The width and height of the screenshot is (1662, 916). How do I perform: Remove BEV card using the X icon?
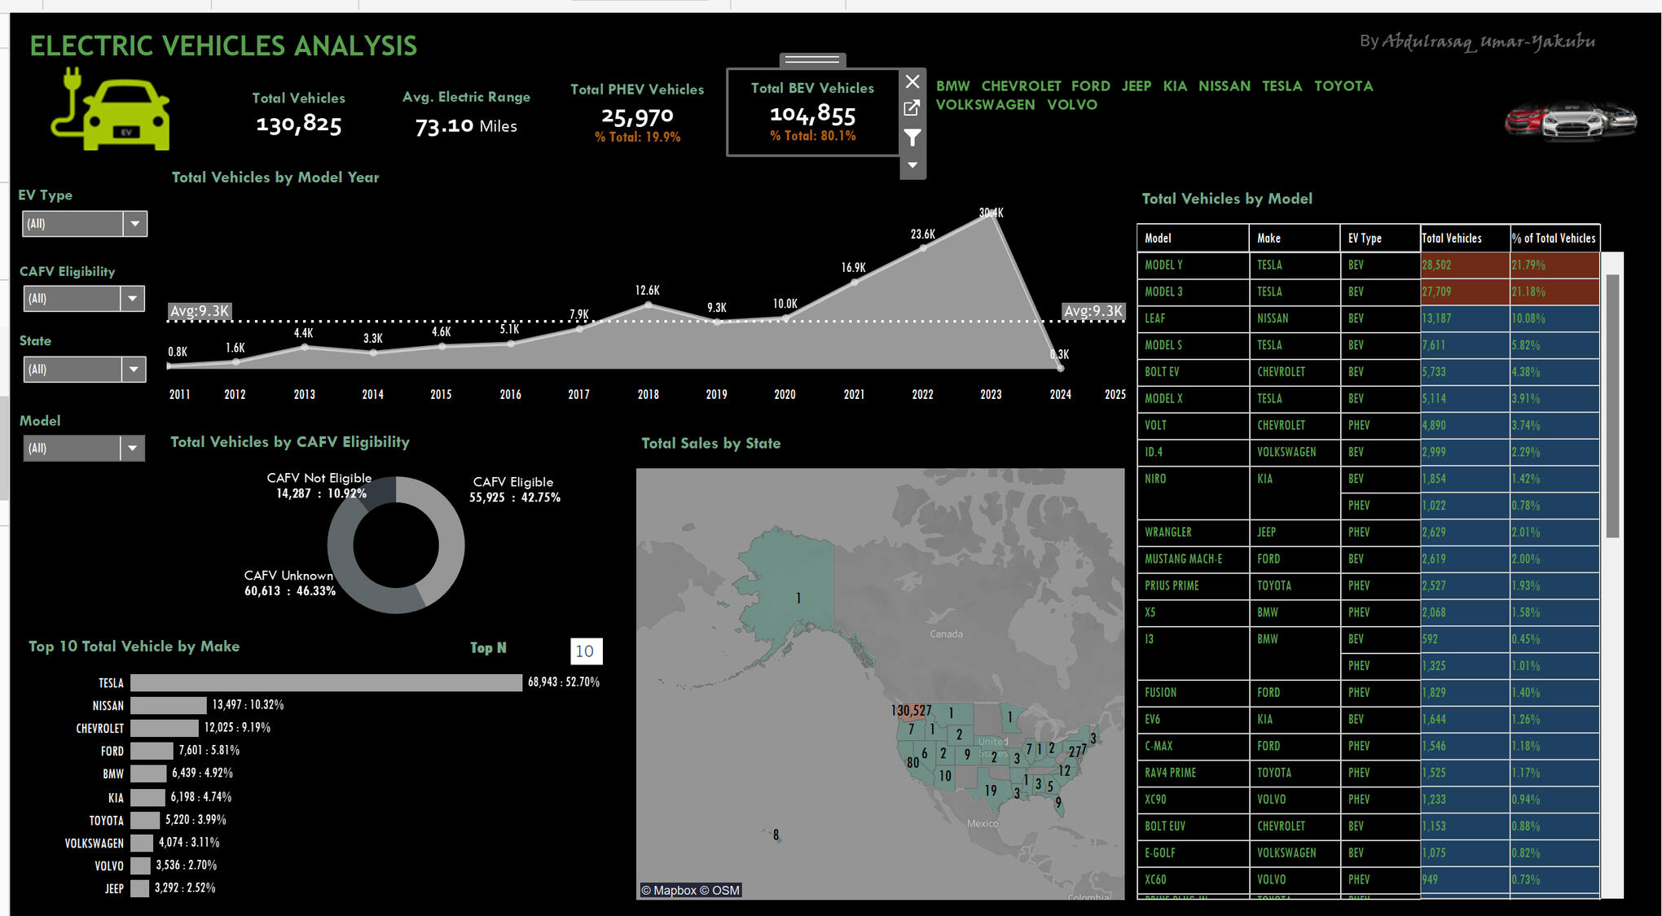coord(912,81)
